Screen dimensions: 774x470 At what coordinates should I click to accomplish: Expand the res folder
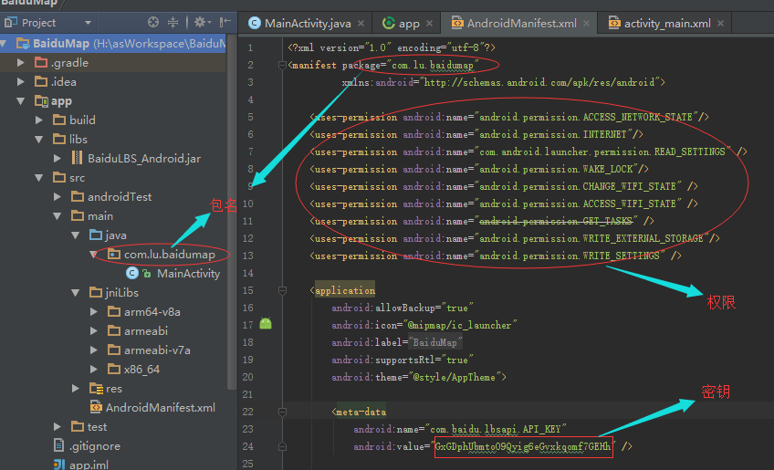(76, 389)
